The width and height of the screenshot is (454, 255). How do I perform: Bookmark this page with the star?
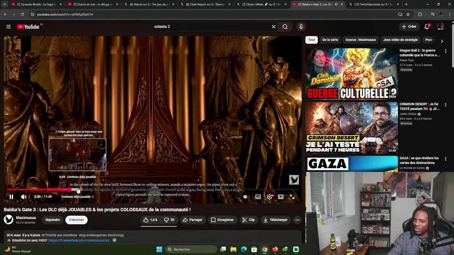pos(408,14)
